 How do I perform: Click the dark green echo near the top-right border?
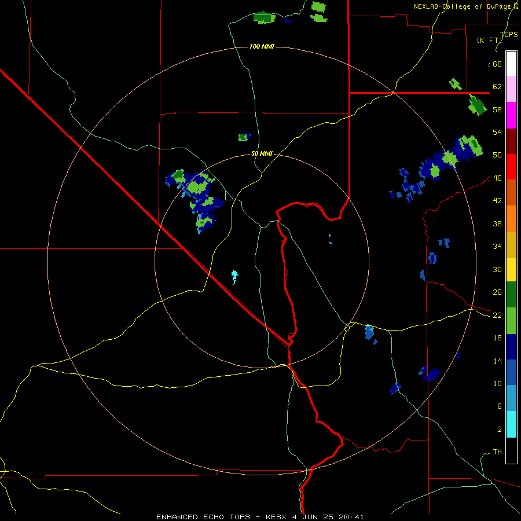point(477,105)
